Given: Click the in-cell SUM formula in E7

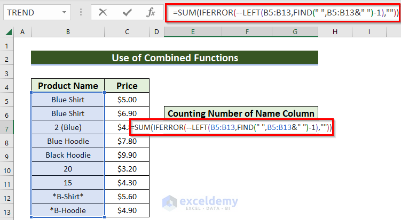Looking at the screenshot, I should pos(231,127).
